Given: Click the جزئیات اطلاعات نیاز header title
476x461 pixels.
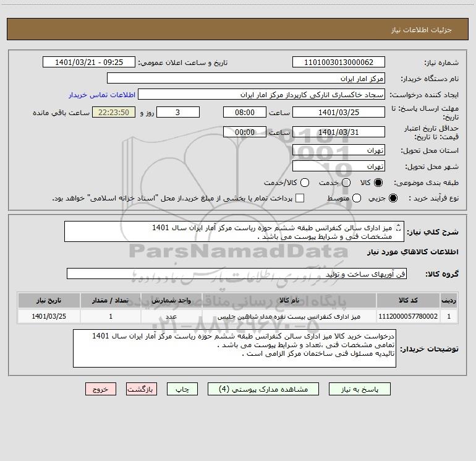Looking at the screenshot, I should [x=422, y=30].
